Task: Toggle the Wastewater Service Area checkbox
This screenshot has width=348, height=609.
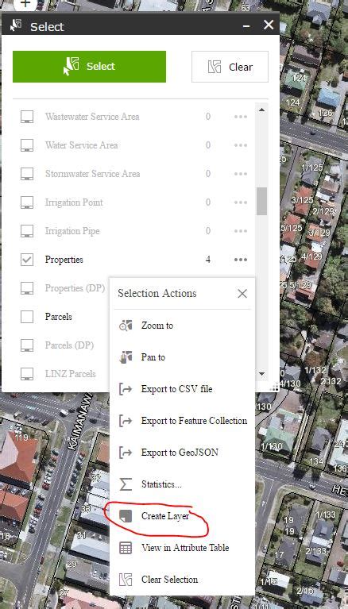Action: click(27, 117)
